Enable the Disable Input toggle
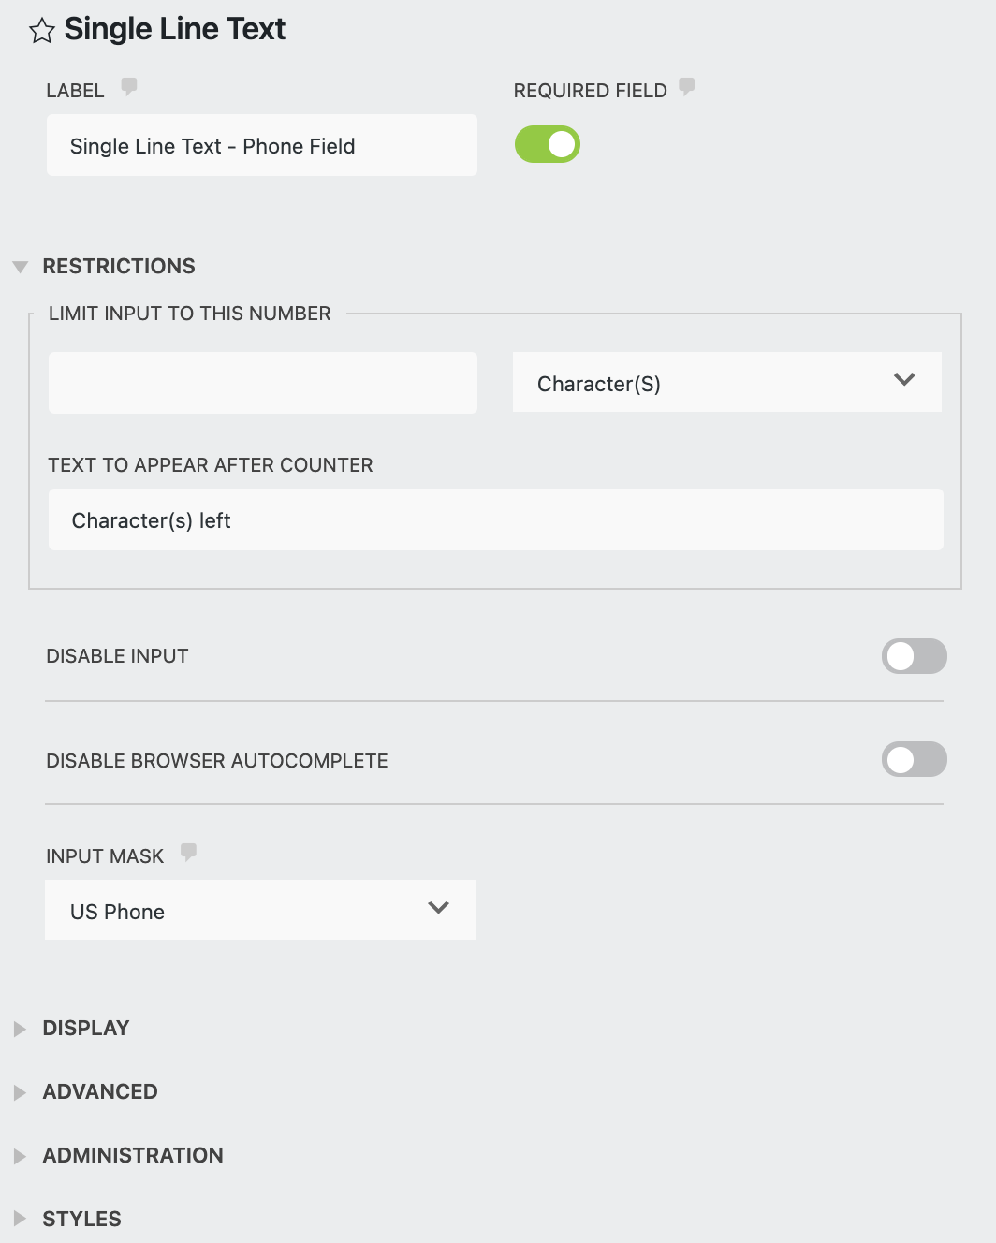The width and height of the screenshot is (996, 1243). coord(914,656)
